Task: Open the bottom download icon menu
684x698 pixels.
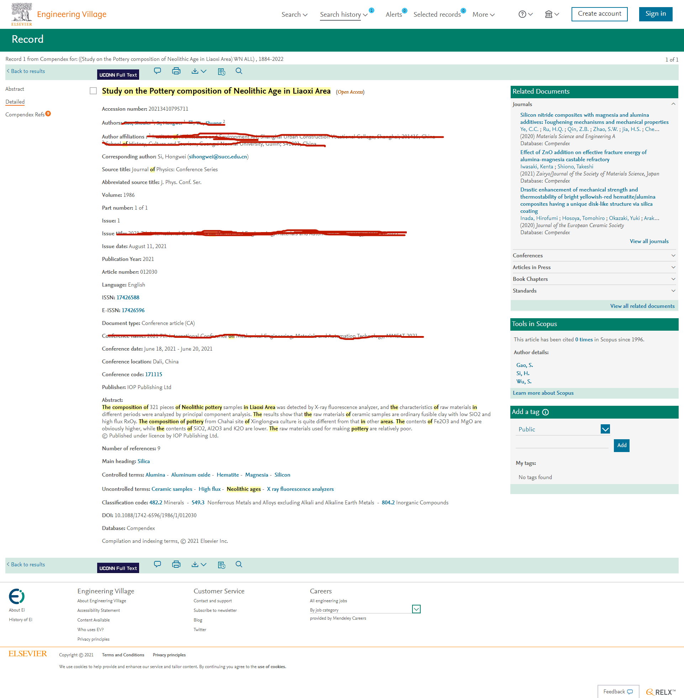Action: pyautogui.click(x=199, y=565)
